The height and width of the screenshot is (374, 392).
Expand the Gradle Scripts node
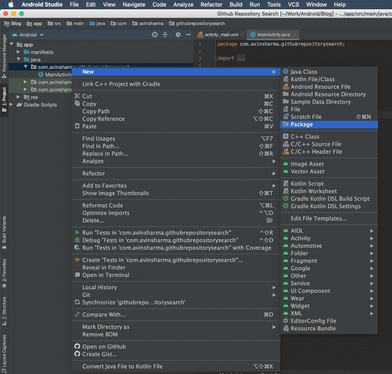tap(11, 104)
